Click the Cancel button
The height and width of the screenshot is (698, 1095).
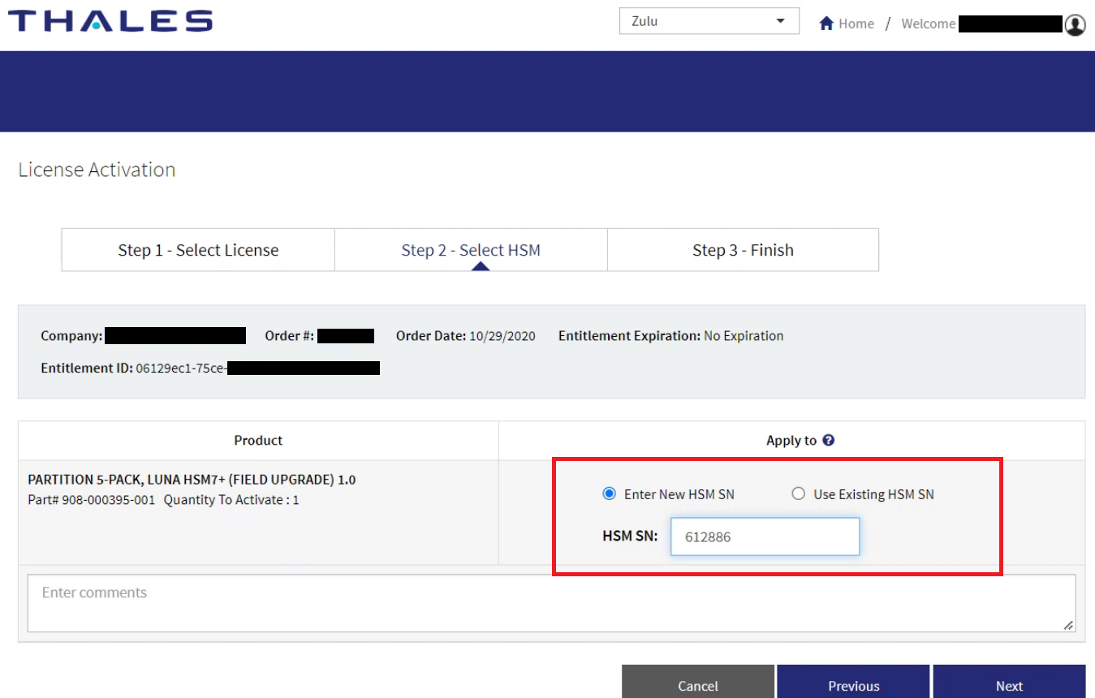click(x=698, y=682)
